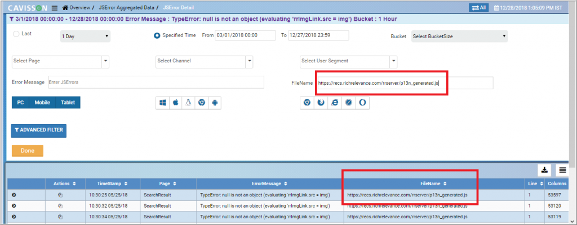Click the calendar icon beside the current date

coord(496,8)
